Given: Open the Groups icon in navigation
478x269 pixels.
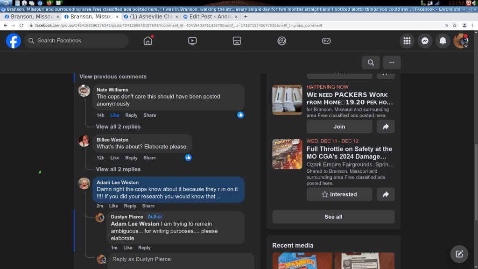Looking at the screenshot, I should (281, 41).
